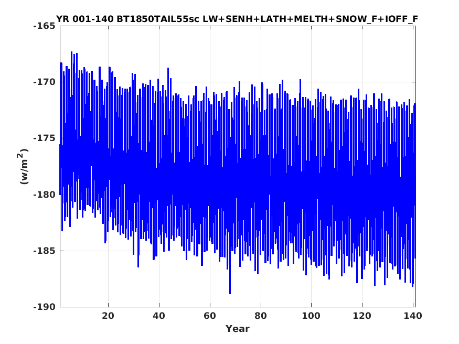Click the y-axis tick label '-185'
Image resolution: width=459 pixels, height=344 pixels.
click(44, 251)
